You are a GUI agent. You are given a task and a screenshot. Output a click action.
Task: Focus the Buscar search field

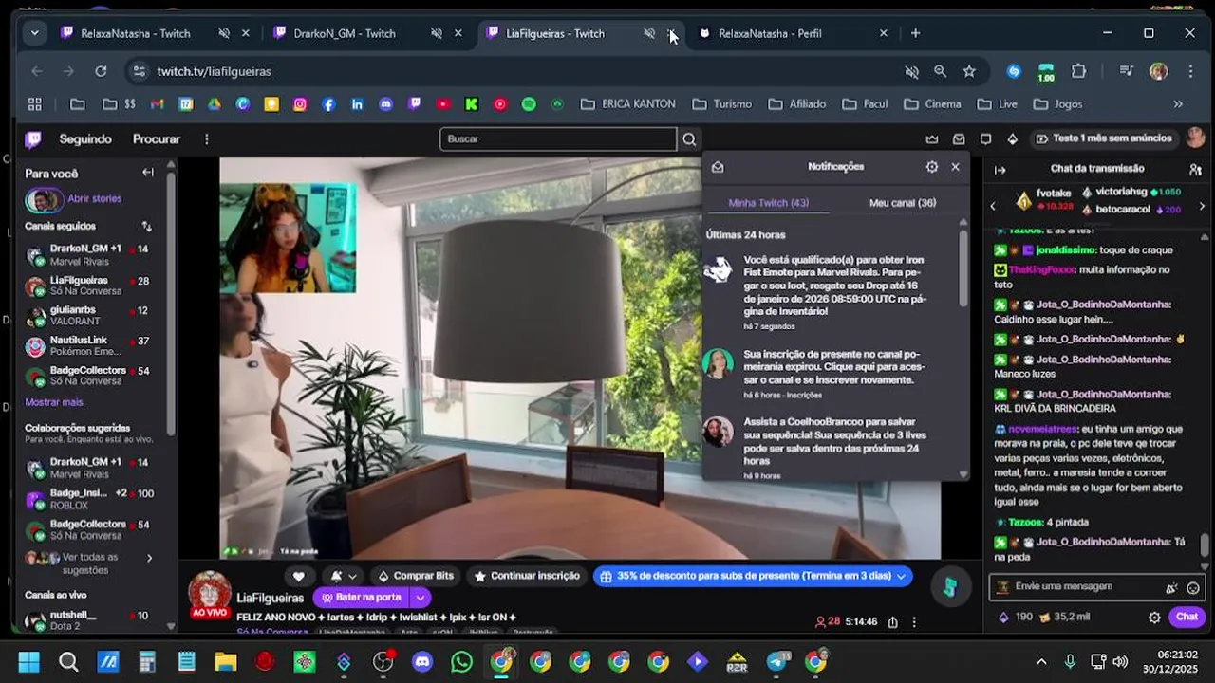(x=558, y=139)
